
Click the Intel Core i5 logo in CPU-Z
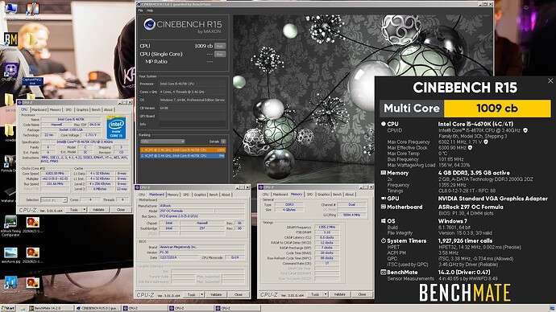[x=116, y=127]
